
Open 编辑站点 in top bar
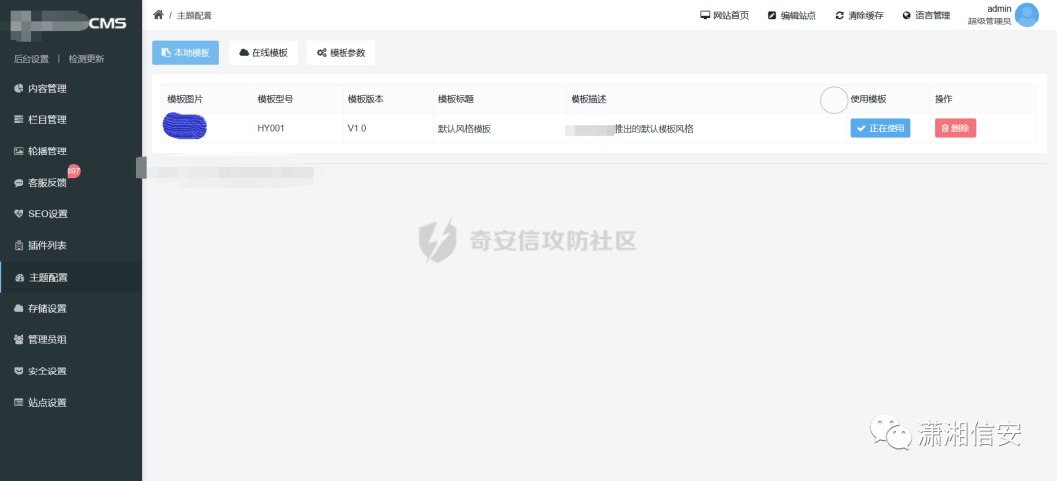[x=792, y=15]
